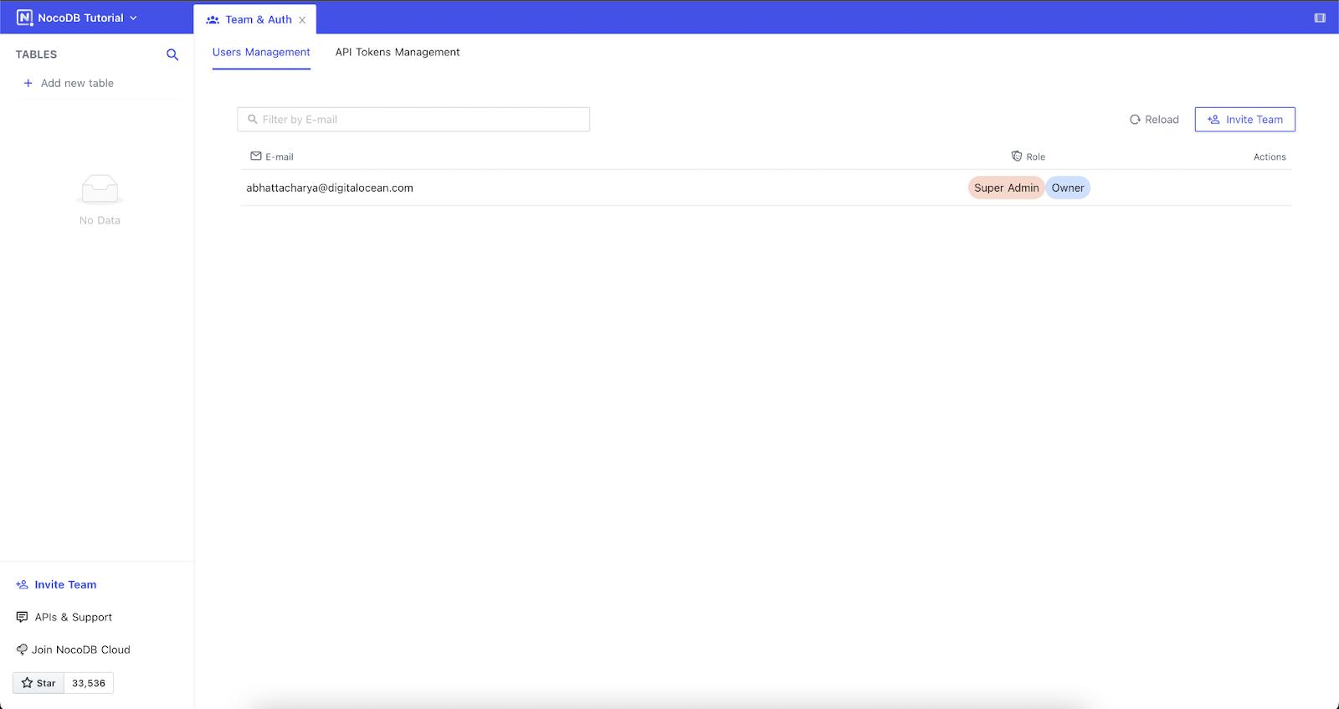Click the Owner role badge
The width and height of the screenshot is (1339, 709).
pos(1068,188)
